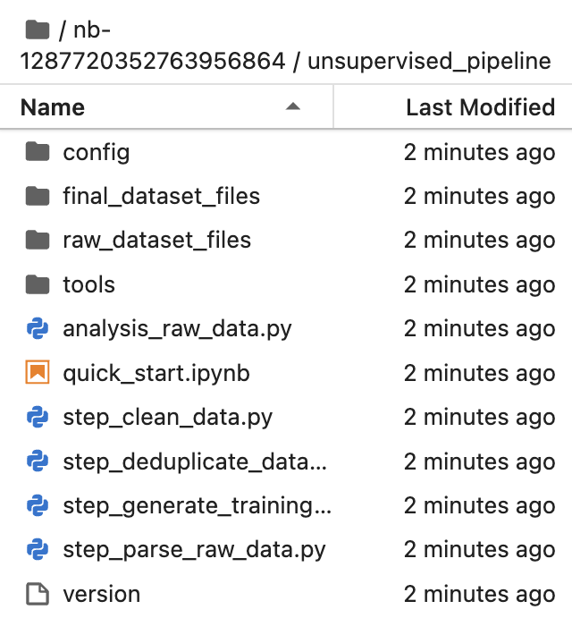Select step_parse_raw_data.py file name
This screenshot has width=572, height=635.
[194, 550]
